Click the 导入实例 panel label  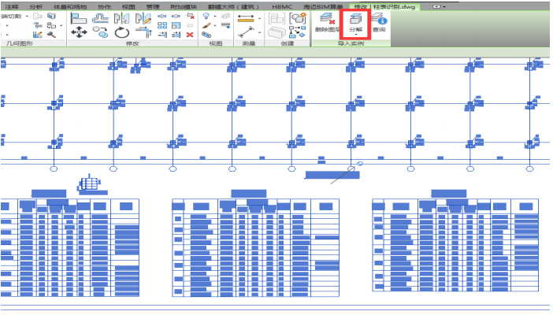tap(351, 43)
